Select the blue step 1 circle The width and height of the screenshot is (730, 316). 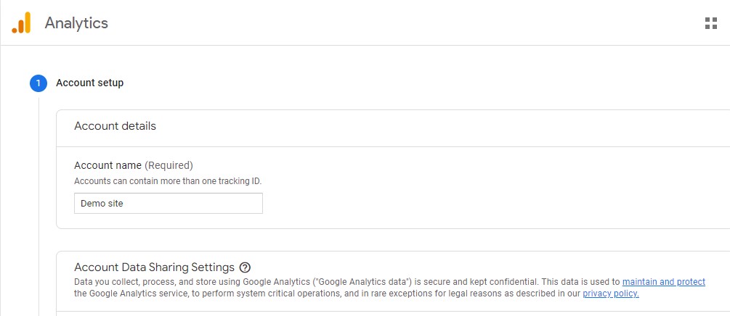[38, 83]
